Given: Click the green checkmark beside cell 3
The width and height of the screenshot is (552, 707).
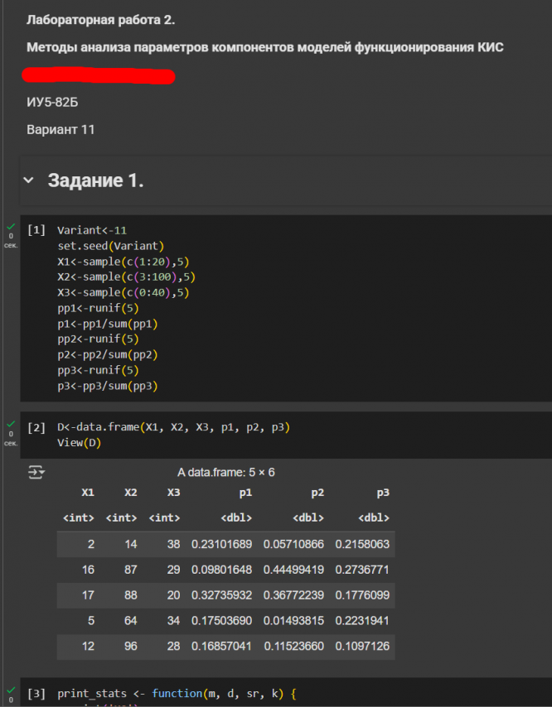Looking at the screenshot, I should pyautogui.click(x=11, y=689).
